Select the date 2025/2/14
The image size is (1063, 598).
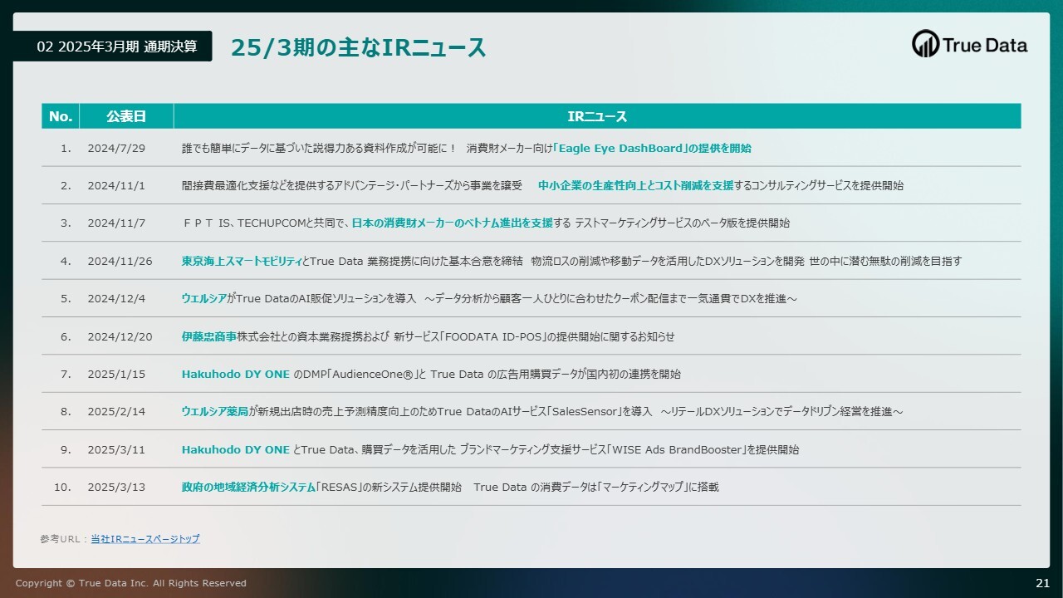coord(116,412)
